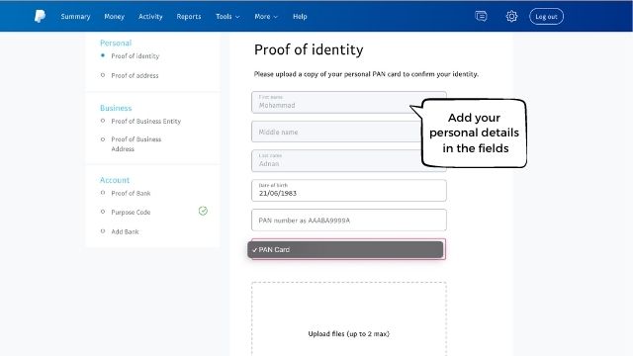Click the Upload files drop area

point(349,318)
